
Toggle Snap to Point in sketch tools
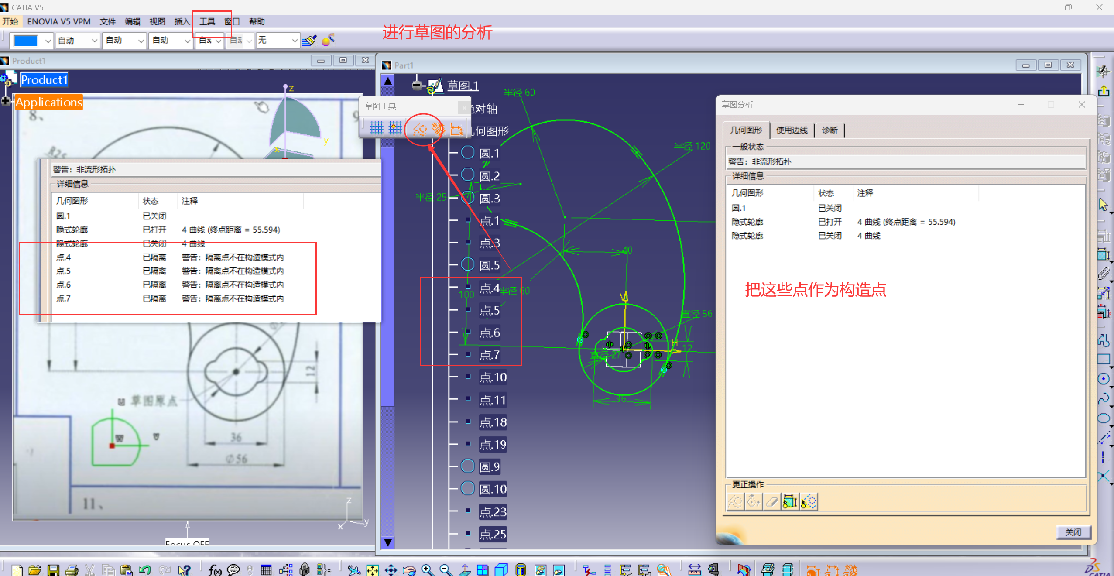tap(395, 128)
